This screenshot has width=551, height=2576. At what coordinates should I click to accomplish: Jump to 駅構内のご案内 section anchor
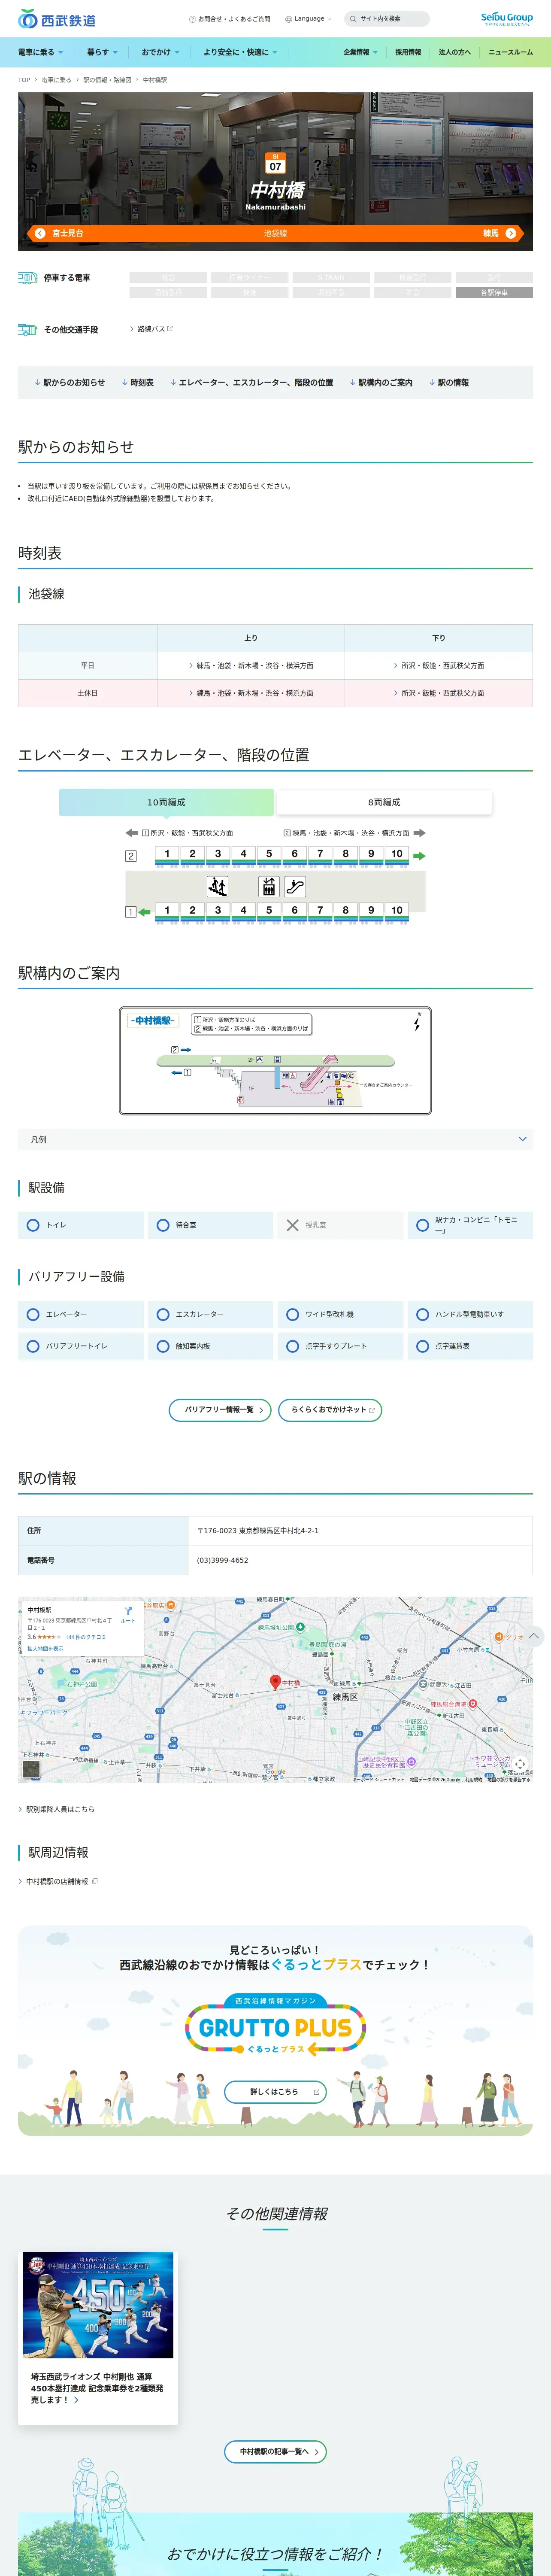pos(381,383)
